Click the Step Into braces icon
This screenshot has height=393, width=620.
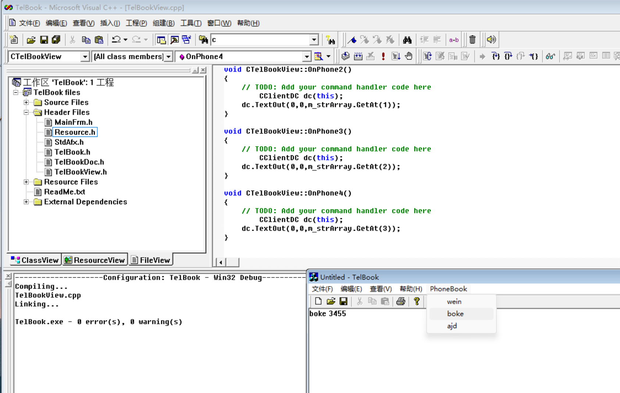496,56
